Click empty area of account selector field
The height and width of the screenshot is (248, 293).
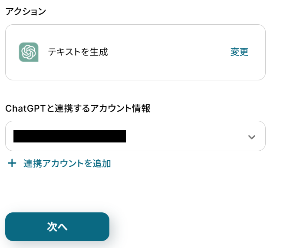[187, 136]
